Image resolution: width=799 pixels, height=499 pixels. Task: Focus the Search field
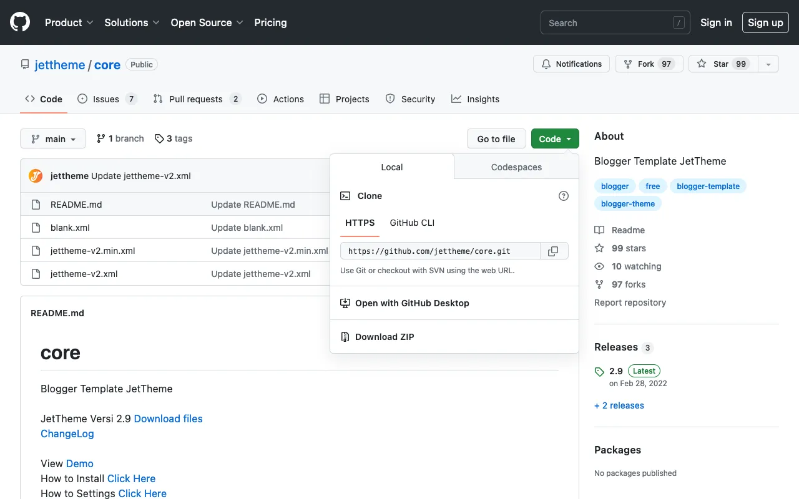[x=615, y=22]
